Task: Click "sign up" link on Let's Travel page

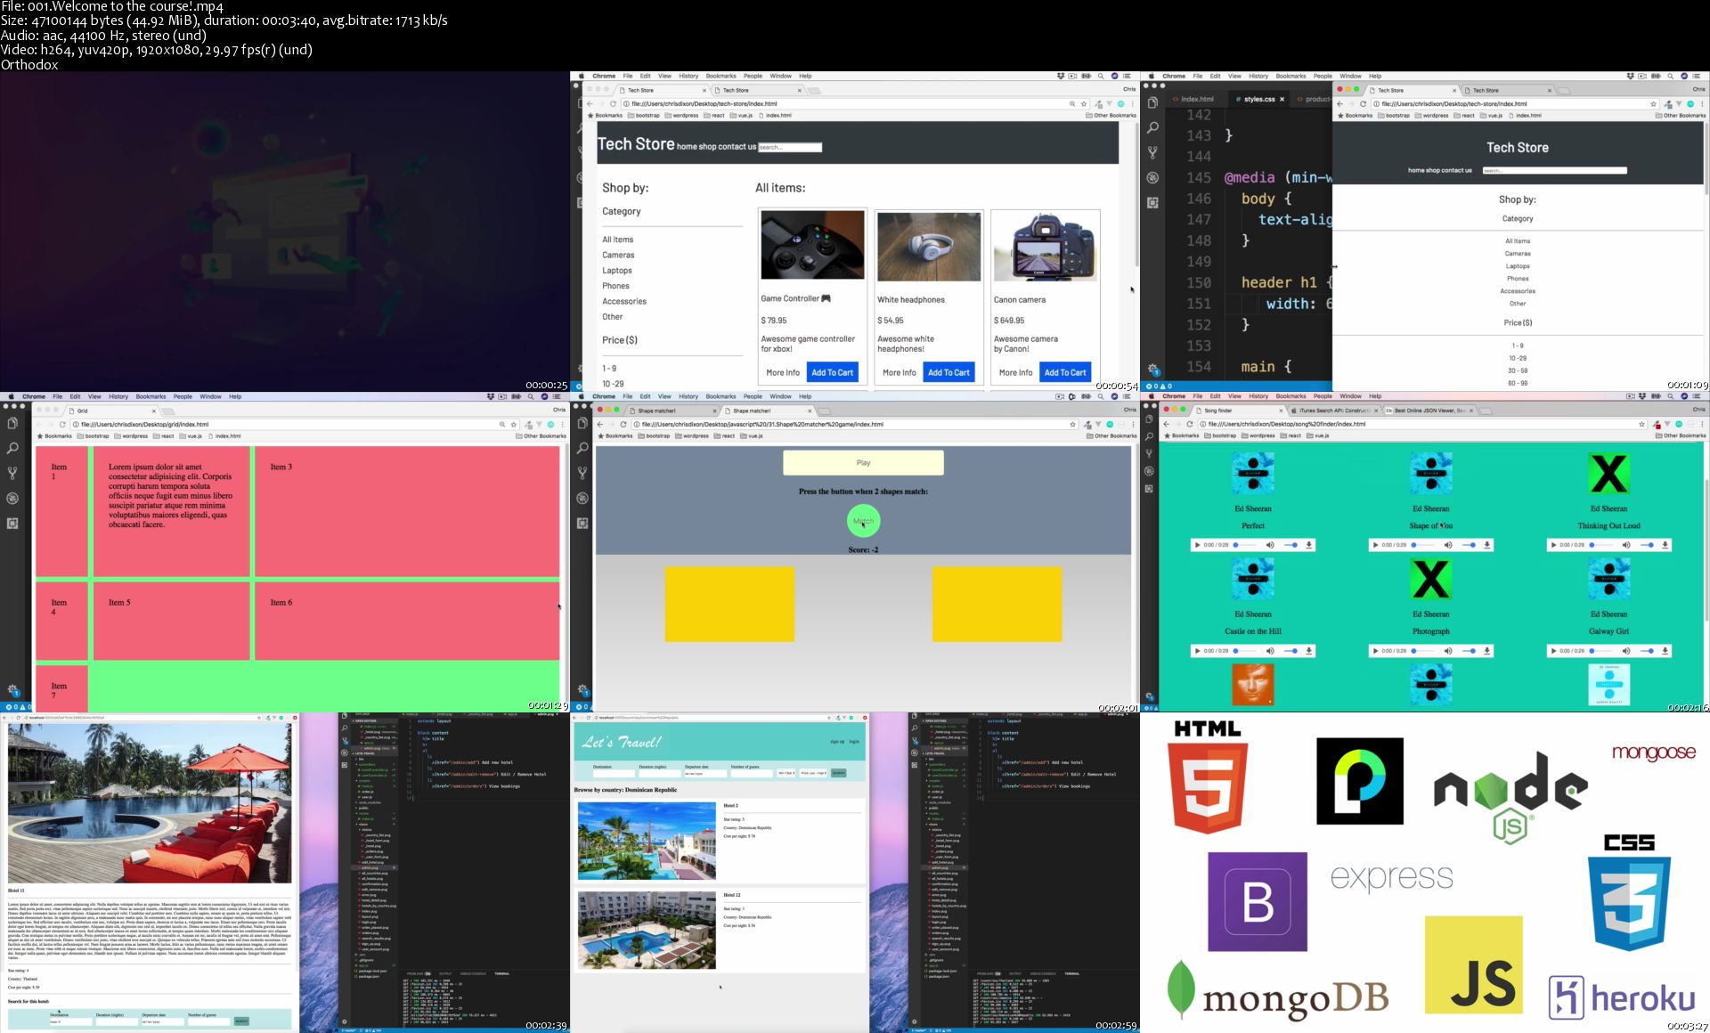Action: click(837, 741)
